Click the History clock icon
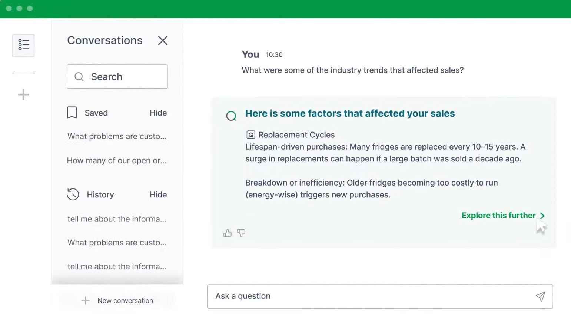The image size is (571, 314). 73,194
